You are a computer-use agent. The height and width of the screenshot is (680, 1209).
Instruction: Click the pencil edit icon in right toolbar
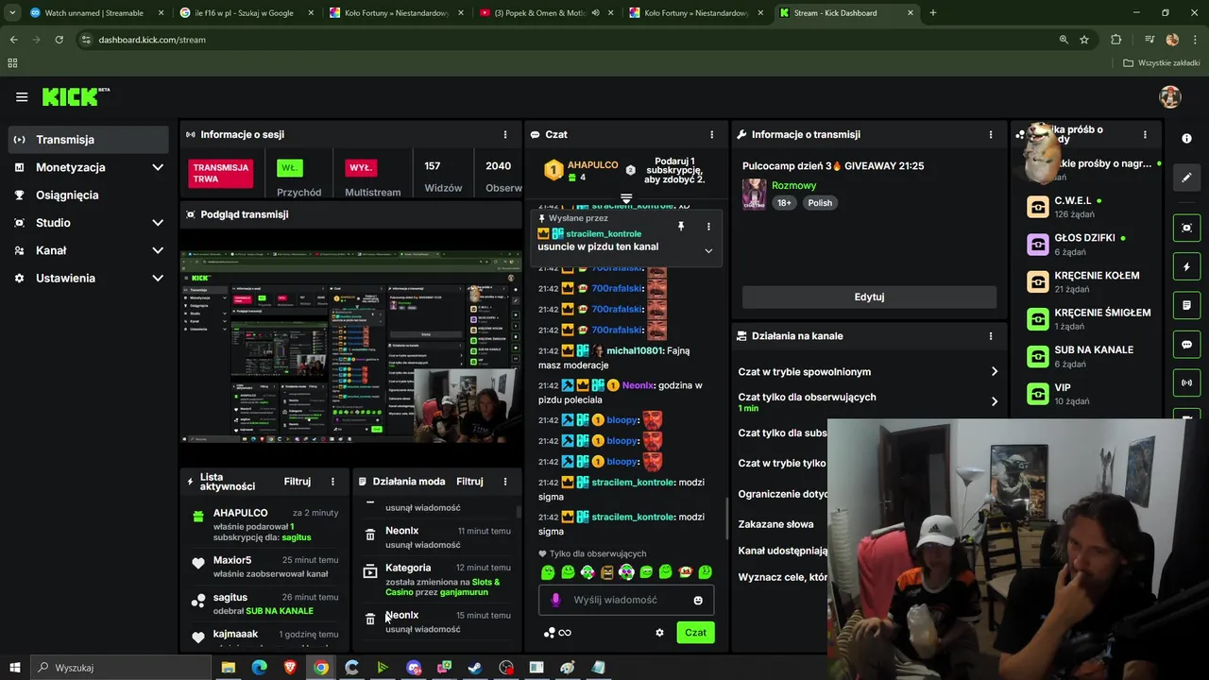pos(1187,177)
